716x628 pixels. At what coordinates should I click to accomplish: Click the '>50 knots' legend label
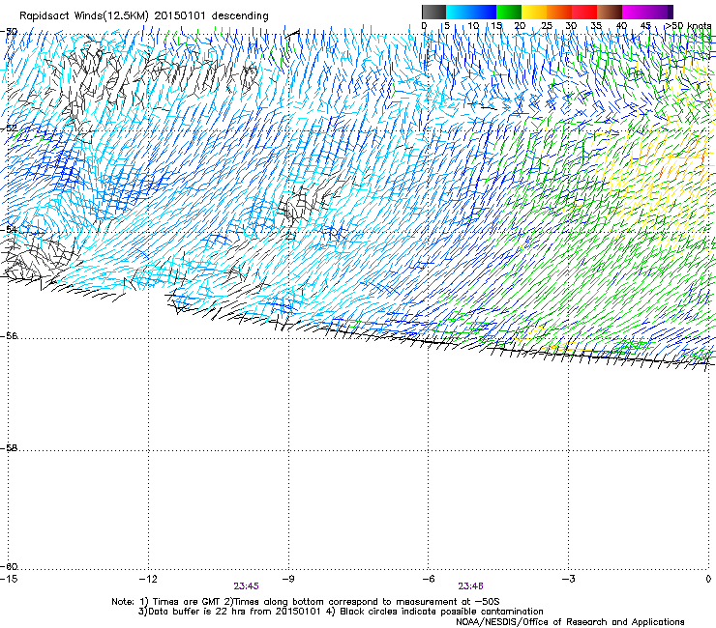tap(688, 25)
